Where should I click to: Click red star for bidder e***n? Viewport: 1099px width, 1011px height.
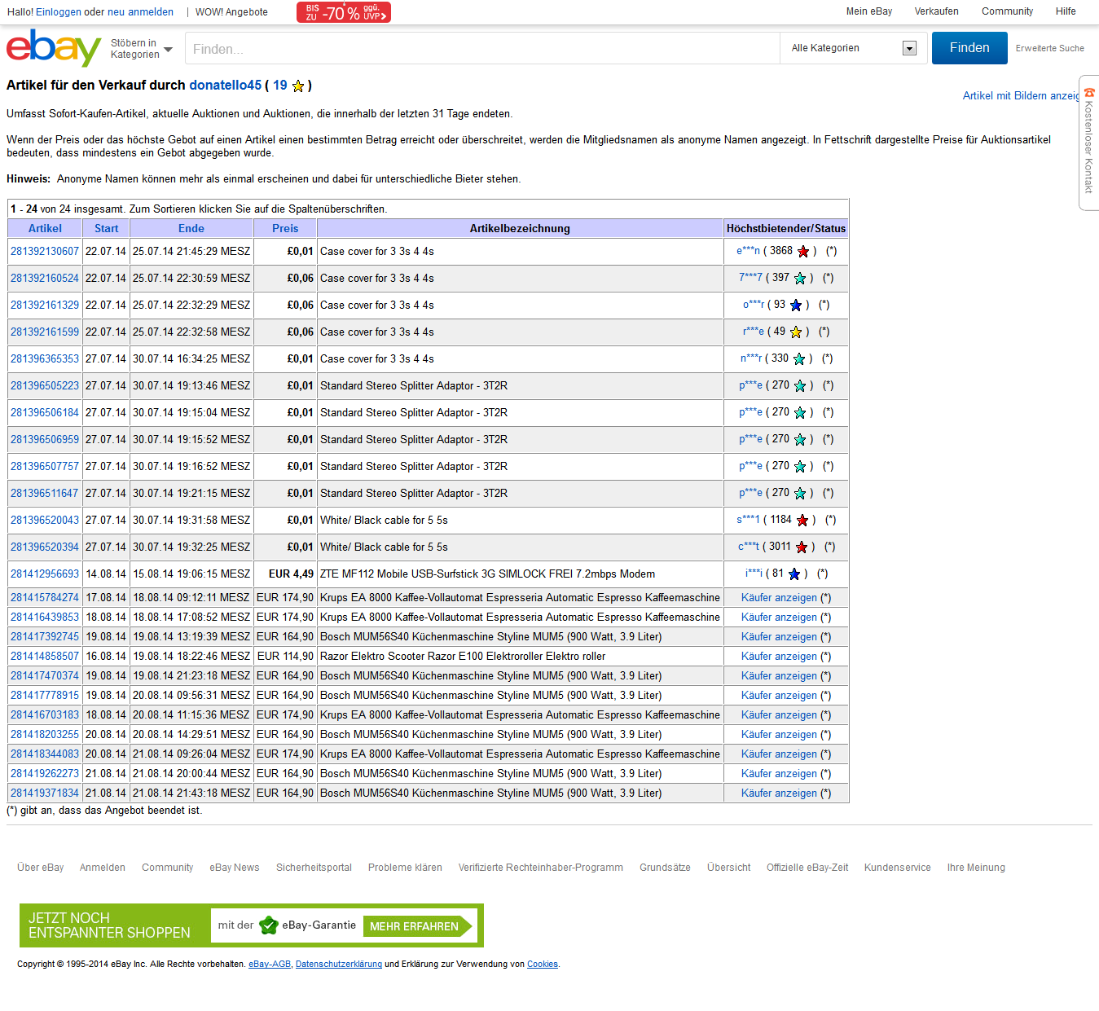(x=803, y=252)
